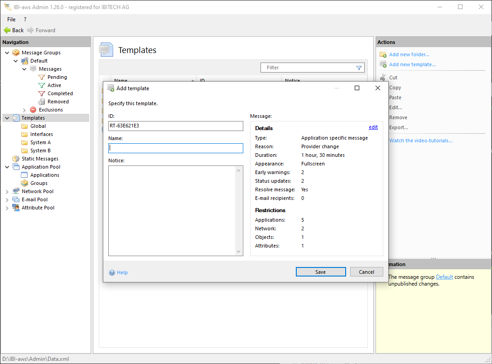This screenshot has width=492, height=364.
Task: Collapse the Application Pool node
Action: point(7,167)
